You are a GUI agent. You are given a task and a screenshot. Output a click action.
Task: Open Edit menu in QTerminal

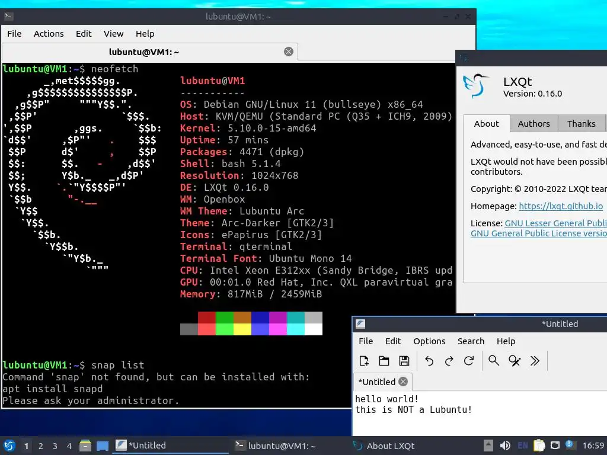pos(84,34)
